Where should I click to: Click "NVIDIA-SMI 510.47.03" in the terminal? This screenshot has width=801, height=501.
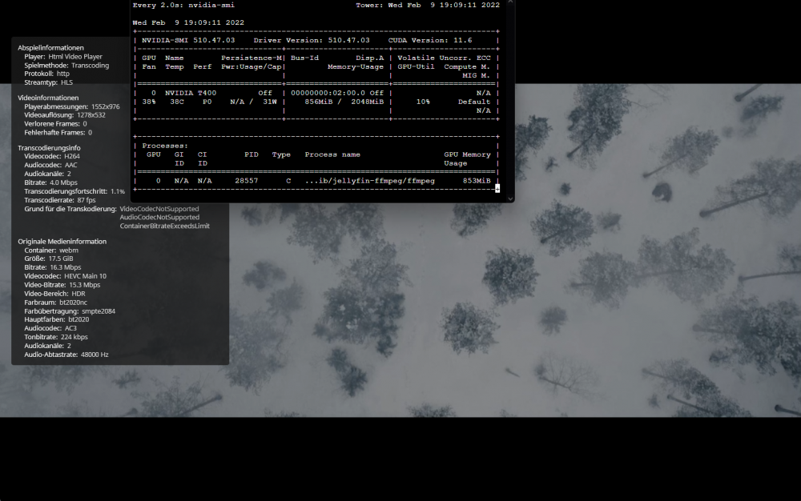click(x=188, y=40)
